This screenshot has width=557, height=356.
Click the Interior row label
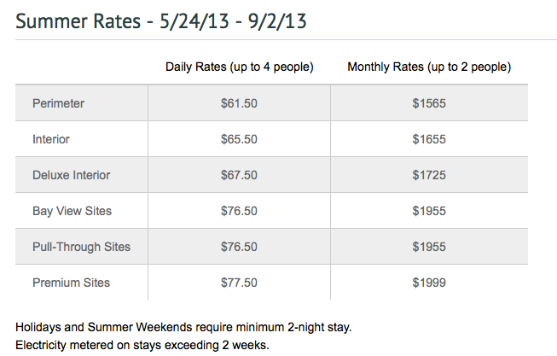(51, 139)
